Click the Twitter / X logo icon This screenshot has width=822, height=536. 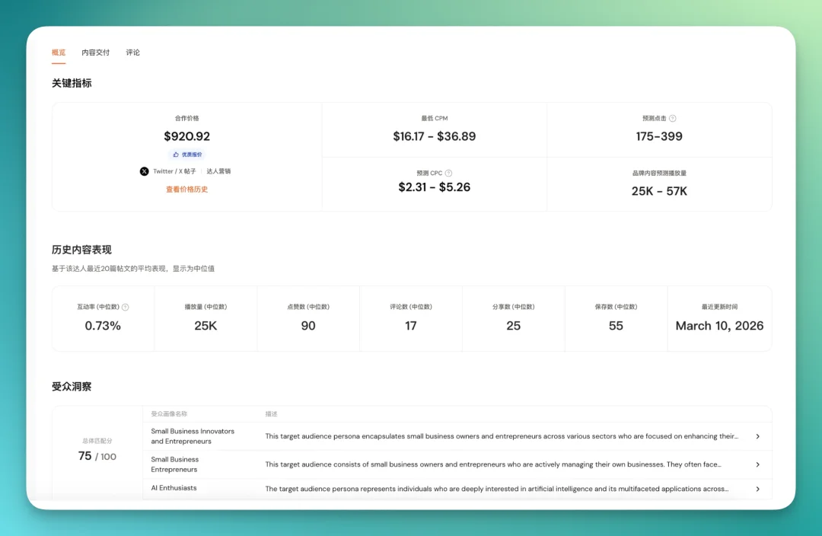tap(145, 171)
